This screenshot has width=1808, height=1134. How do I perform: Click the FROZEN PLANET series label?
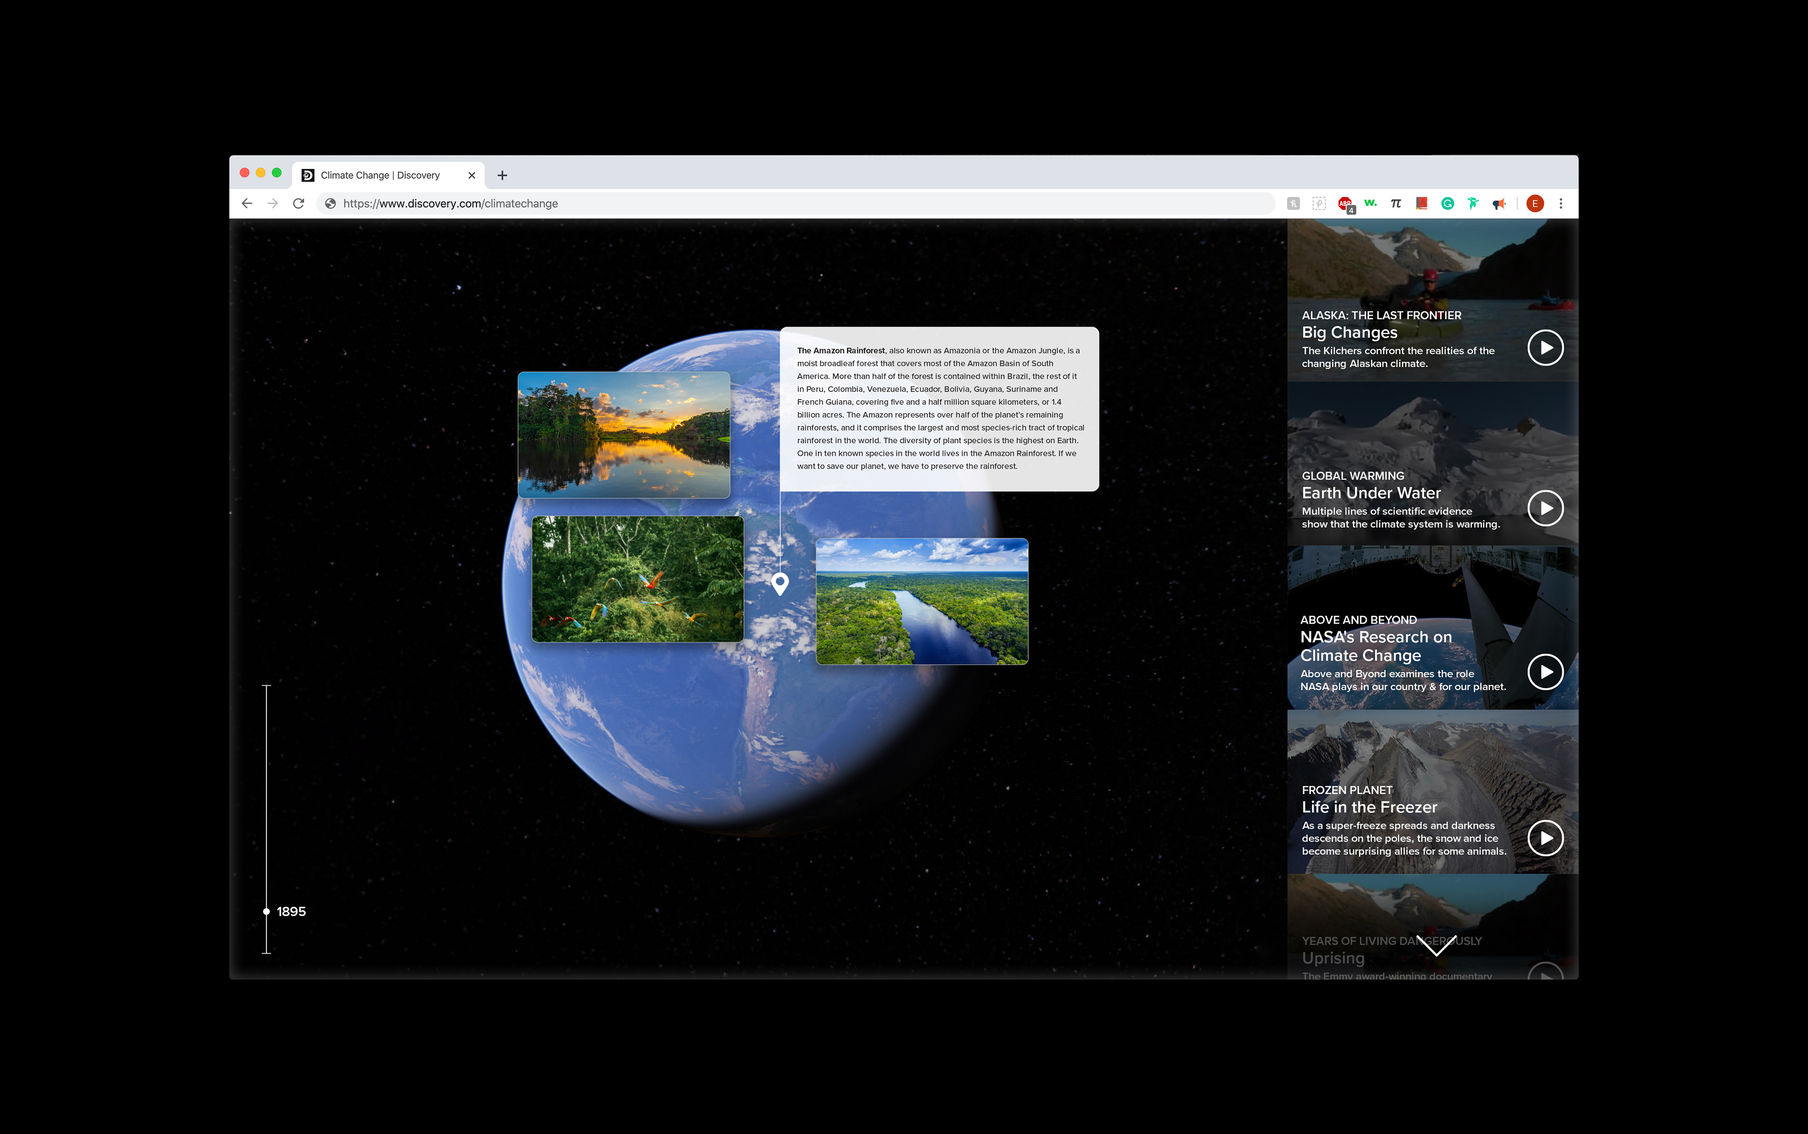(1347, 790)
